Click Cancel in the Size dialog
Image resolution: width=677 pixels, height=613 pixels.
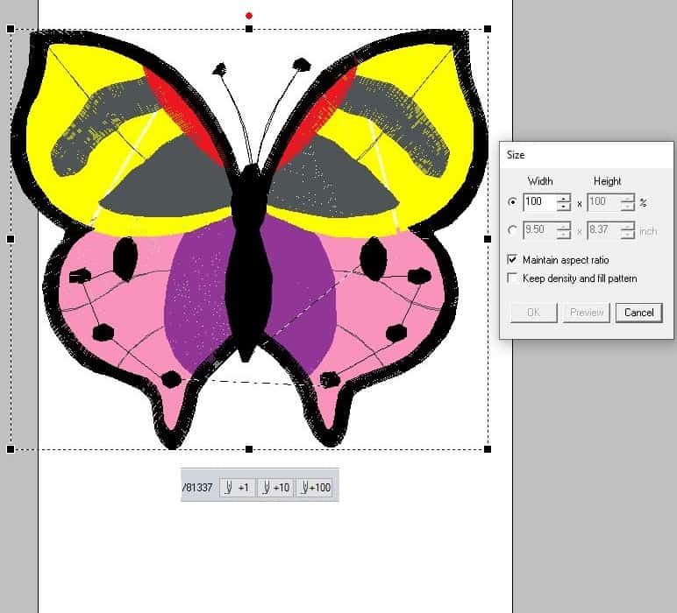(x=638, y=313)
